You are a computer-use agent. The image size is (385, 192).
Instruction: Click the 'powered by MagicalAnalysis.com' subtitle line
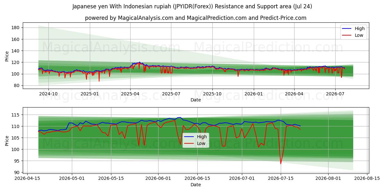(x=196, y=18)
